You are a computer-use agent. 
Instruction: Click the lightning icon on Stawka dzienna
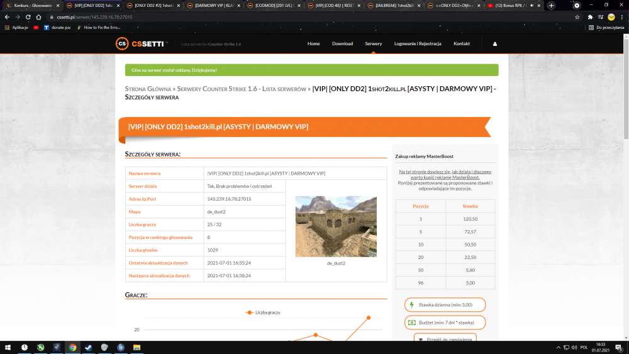point(411,305)
